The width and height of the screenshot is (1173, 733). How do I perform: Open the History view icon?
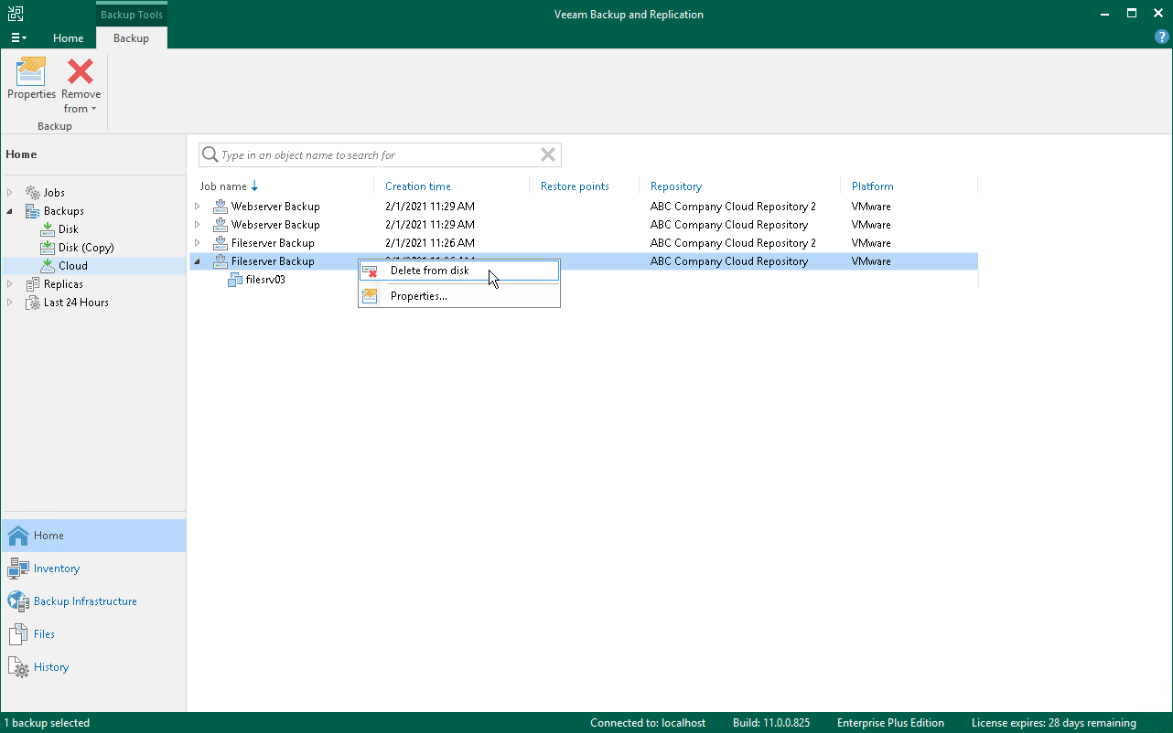(x=19, y=667)
